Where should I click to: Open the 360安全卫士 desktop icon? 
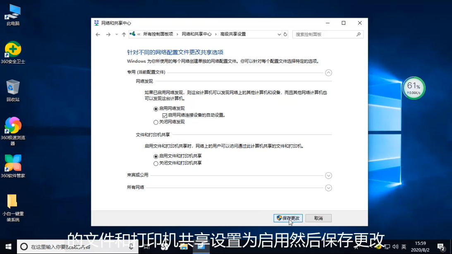[13, 50]
